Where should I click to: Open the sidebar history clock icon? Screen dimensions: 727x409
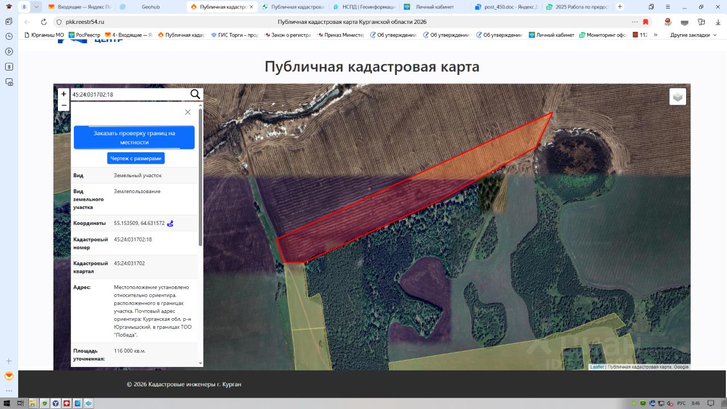coord(9,36)
